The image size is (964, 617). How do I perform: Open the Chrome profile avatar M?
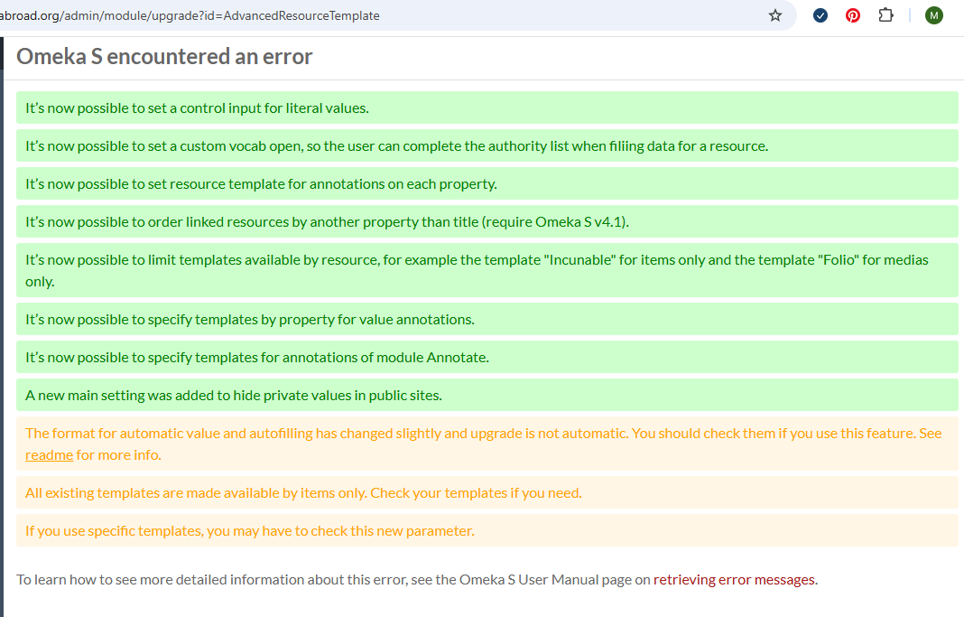pos(934,15)
